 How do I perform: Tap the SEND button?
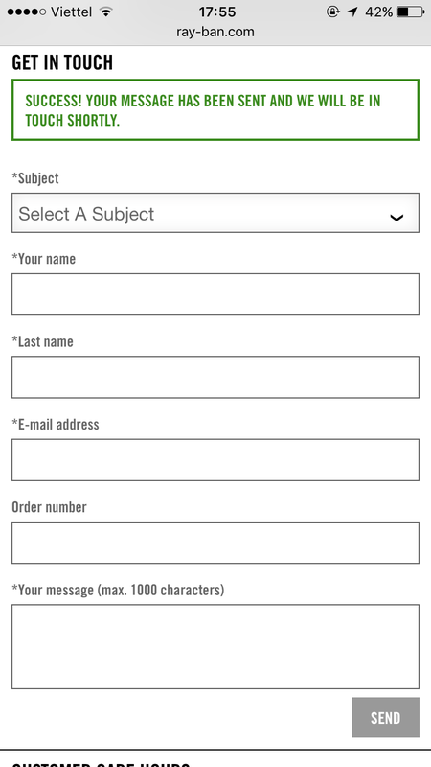coord(386,717)
